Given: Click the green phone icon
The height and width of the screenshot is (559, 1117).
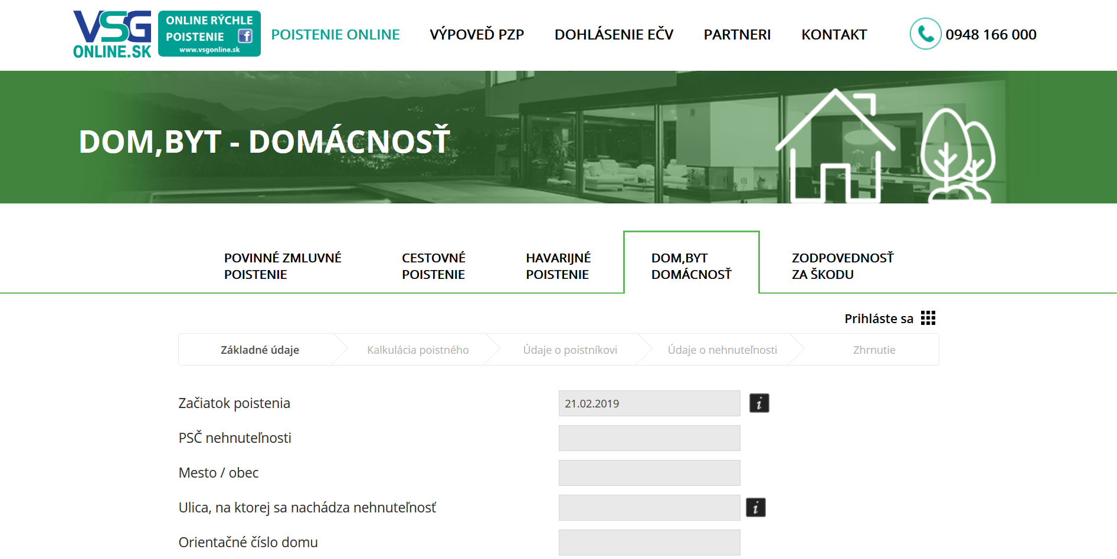Looking at the screenshot, I should tap(925, 34).
